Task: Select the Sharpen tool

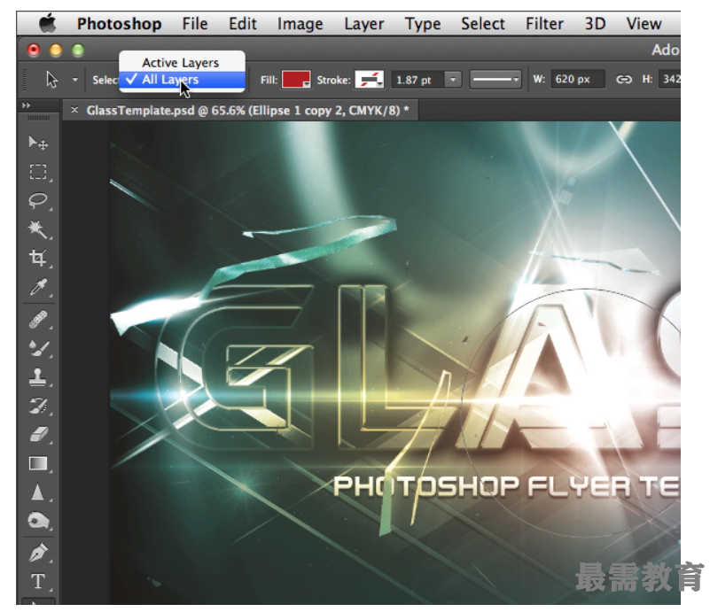Action: tap(38, 492)
